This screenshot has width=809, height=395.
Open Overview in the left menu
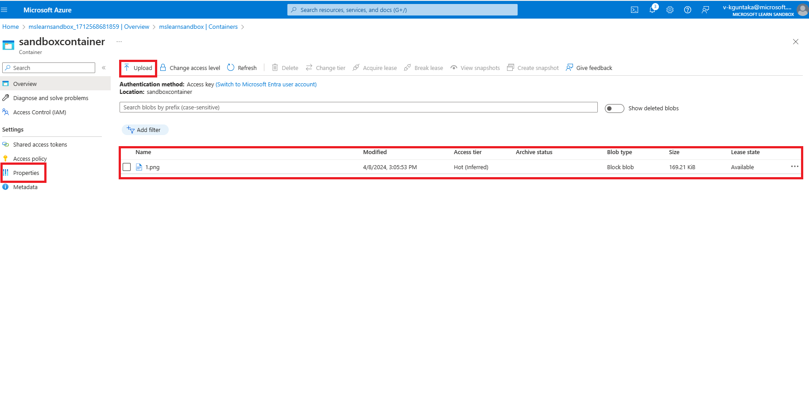coord(55,84)
